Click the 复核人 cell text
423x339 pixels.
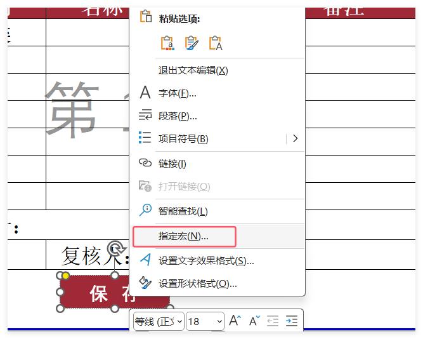95,256
